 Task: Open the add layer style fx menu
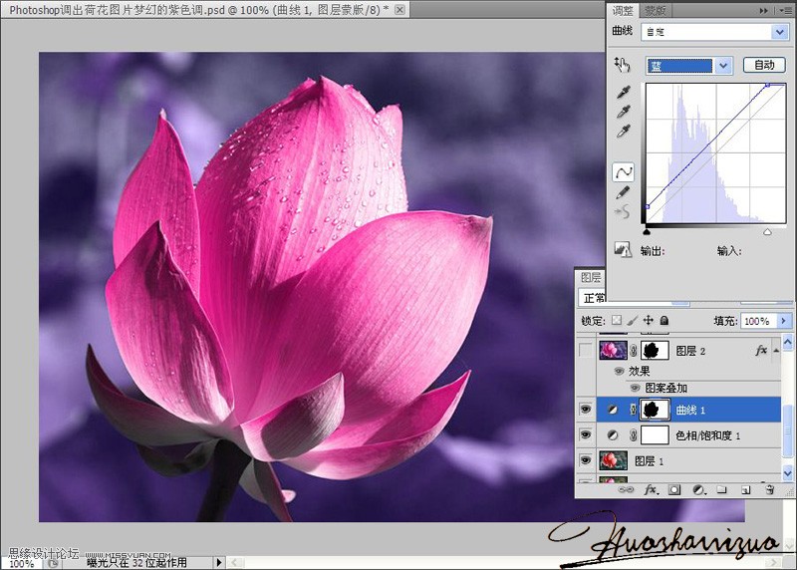click(x=652, y=489)
